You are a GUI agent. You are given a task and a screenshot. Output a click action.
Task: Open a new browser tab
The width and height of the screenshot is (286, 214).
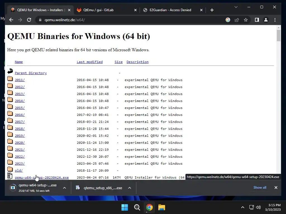click(x=212, y=10)
